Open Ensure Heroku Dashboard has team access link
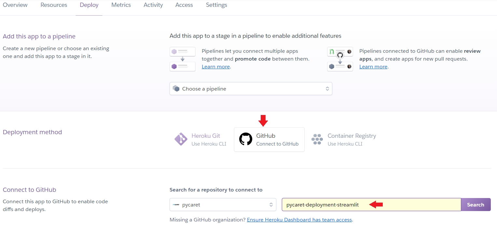Viewport: 497px width, 242px height. tap(299, 220)
